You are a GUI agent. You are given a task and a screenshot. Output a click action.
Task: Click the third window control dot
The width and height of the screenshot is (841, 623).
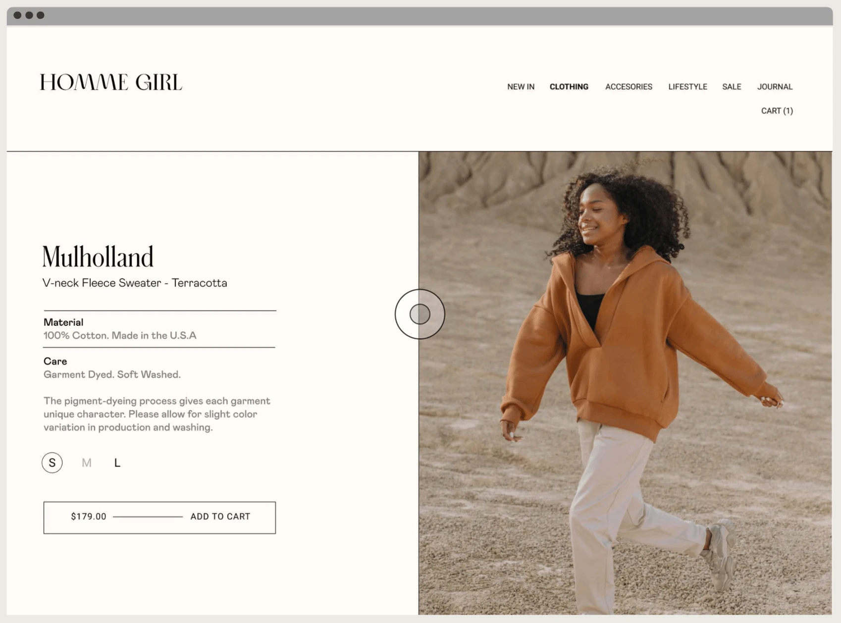(x=41, y=15)
